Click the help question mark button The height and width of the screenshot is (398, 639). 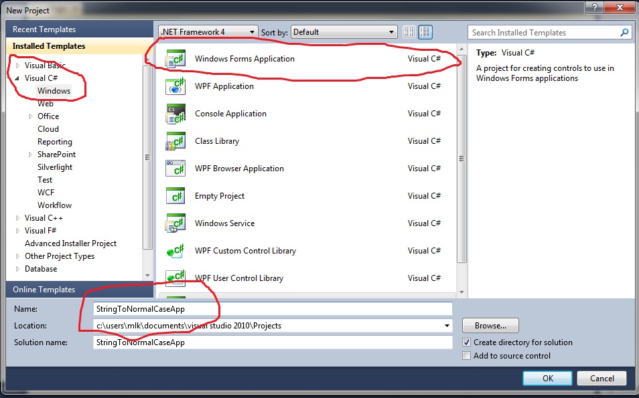pyautogui.click(x=594, y=7)
